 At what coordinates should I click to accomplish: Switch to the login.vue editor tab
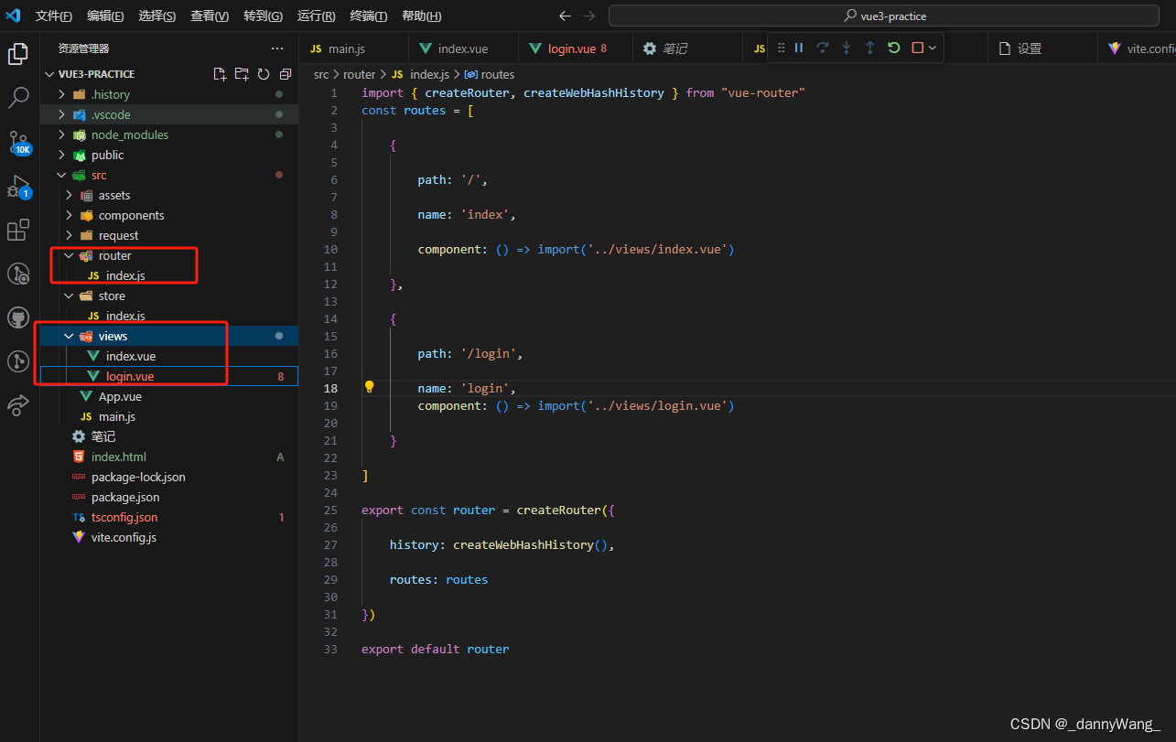point(574,48)
